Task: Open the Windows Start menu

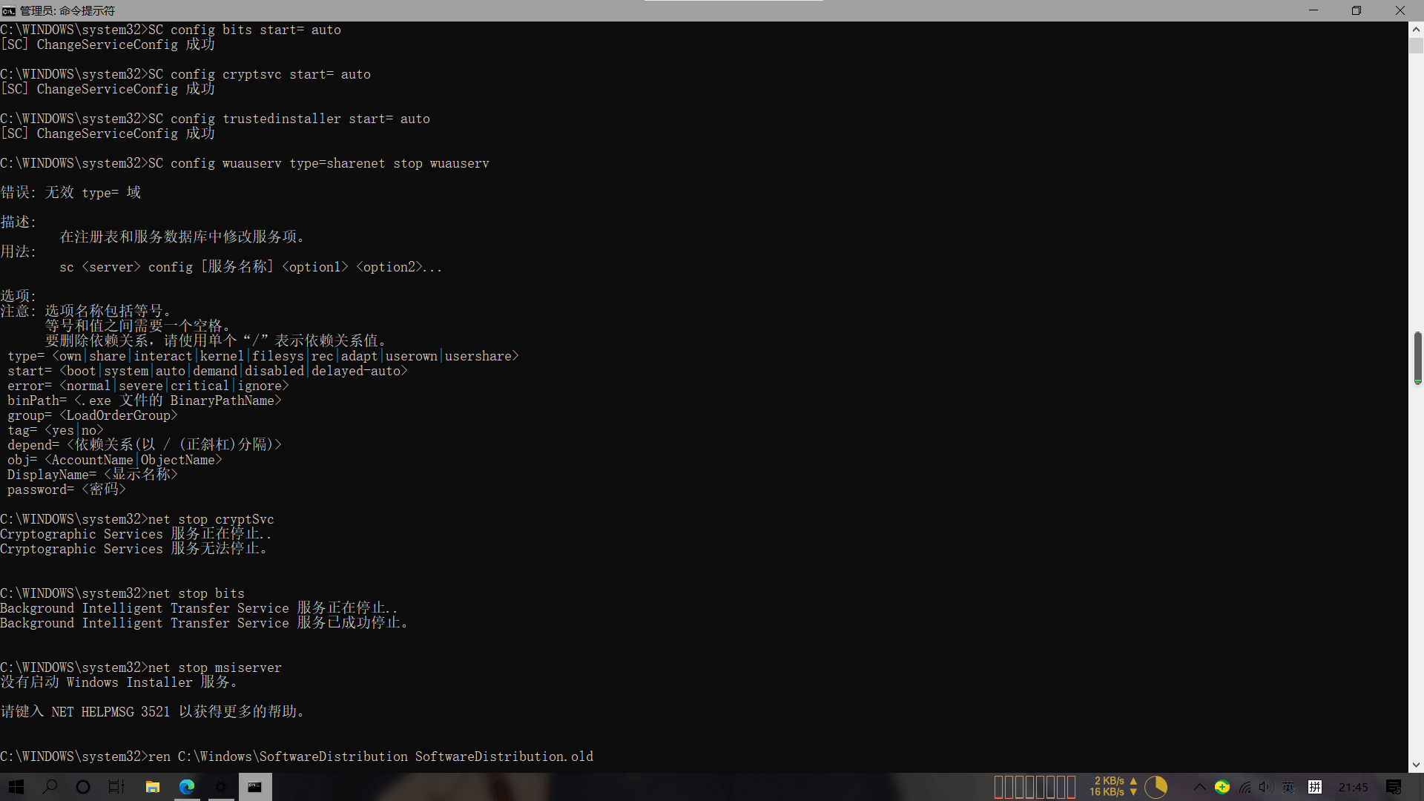Action: click(x=16, y=787)
